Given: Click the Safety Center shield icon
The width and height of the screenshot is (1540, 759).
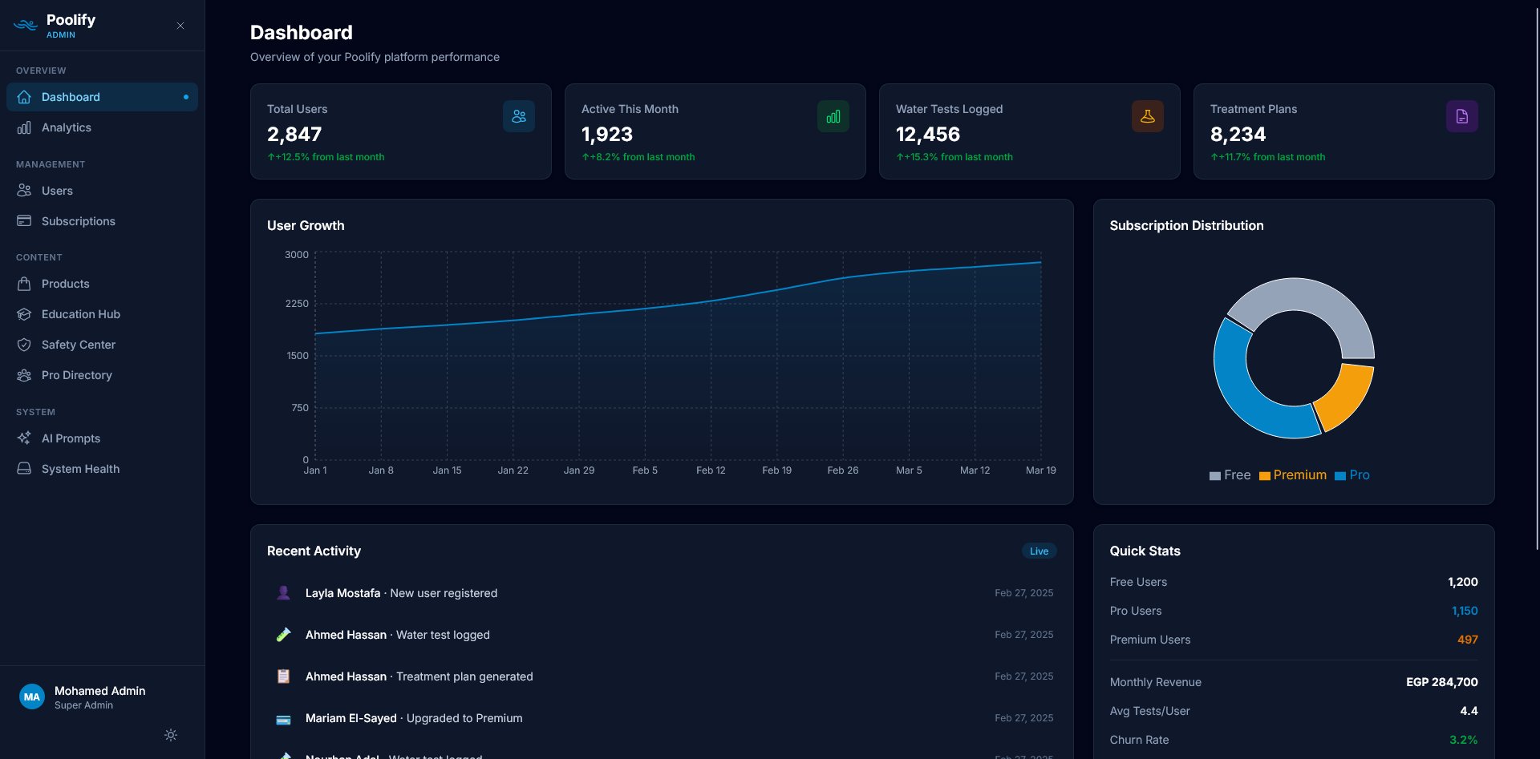Looking at the screenshot, I should [x=25, y=345].
